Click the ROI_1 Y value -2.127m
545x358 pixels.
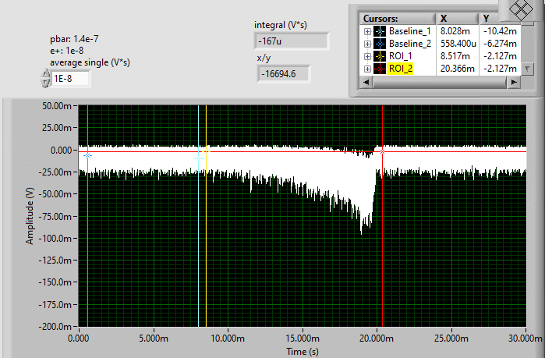[500, 56]
